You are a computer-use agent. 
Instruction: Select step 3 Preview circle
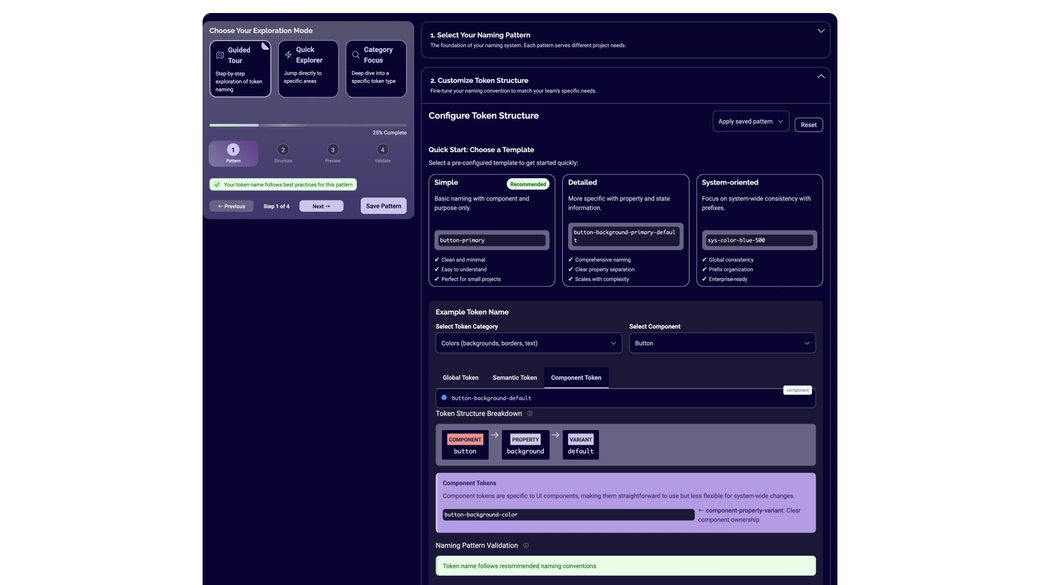tap(333, 150)
